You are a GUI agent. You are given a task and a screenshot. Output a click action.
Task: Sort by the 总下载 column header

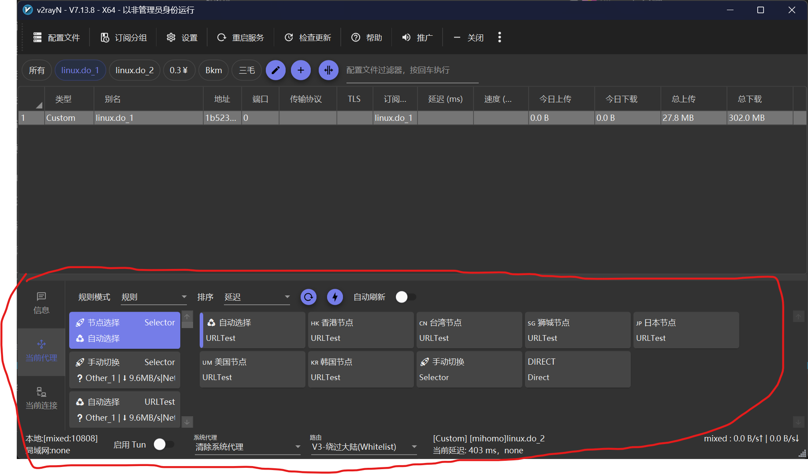click(760, 99)
